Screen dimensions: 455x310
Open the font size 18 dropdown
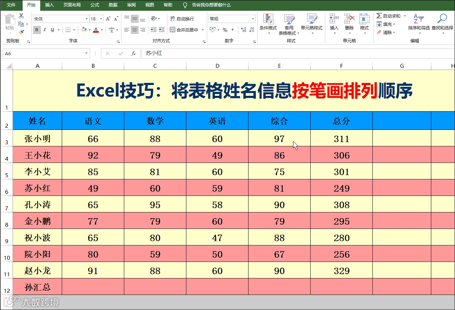102,19
